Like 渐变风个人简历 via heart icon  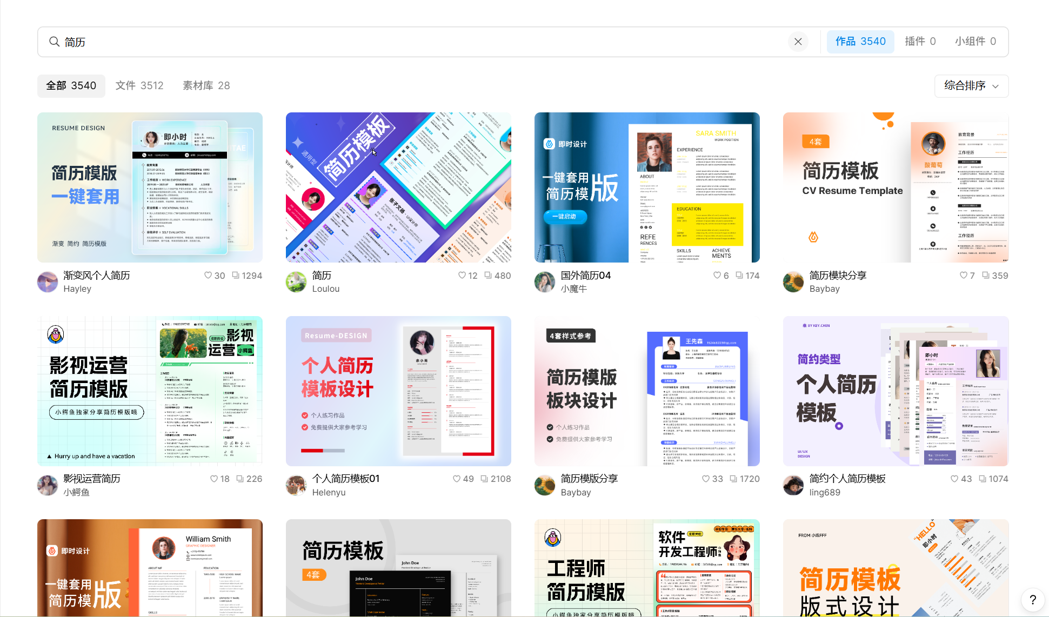[x=208, y=276]
